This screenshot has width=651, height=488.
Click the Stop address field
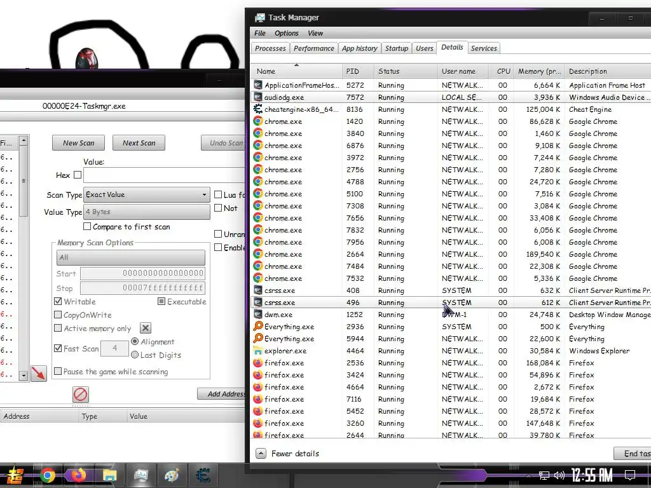[142, 288]
